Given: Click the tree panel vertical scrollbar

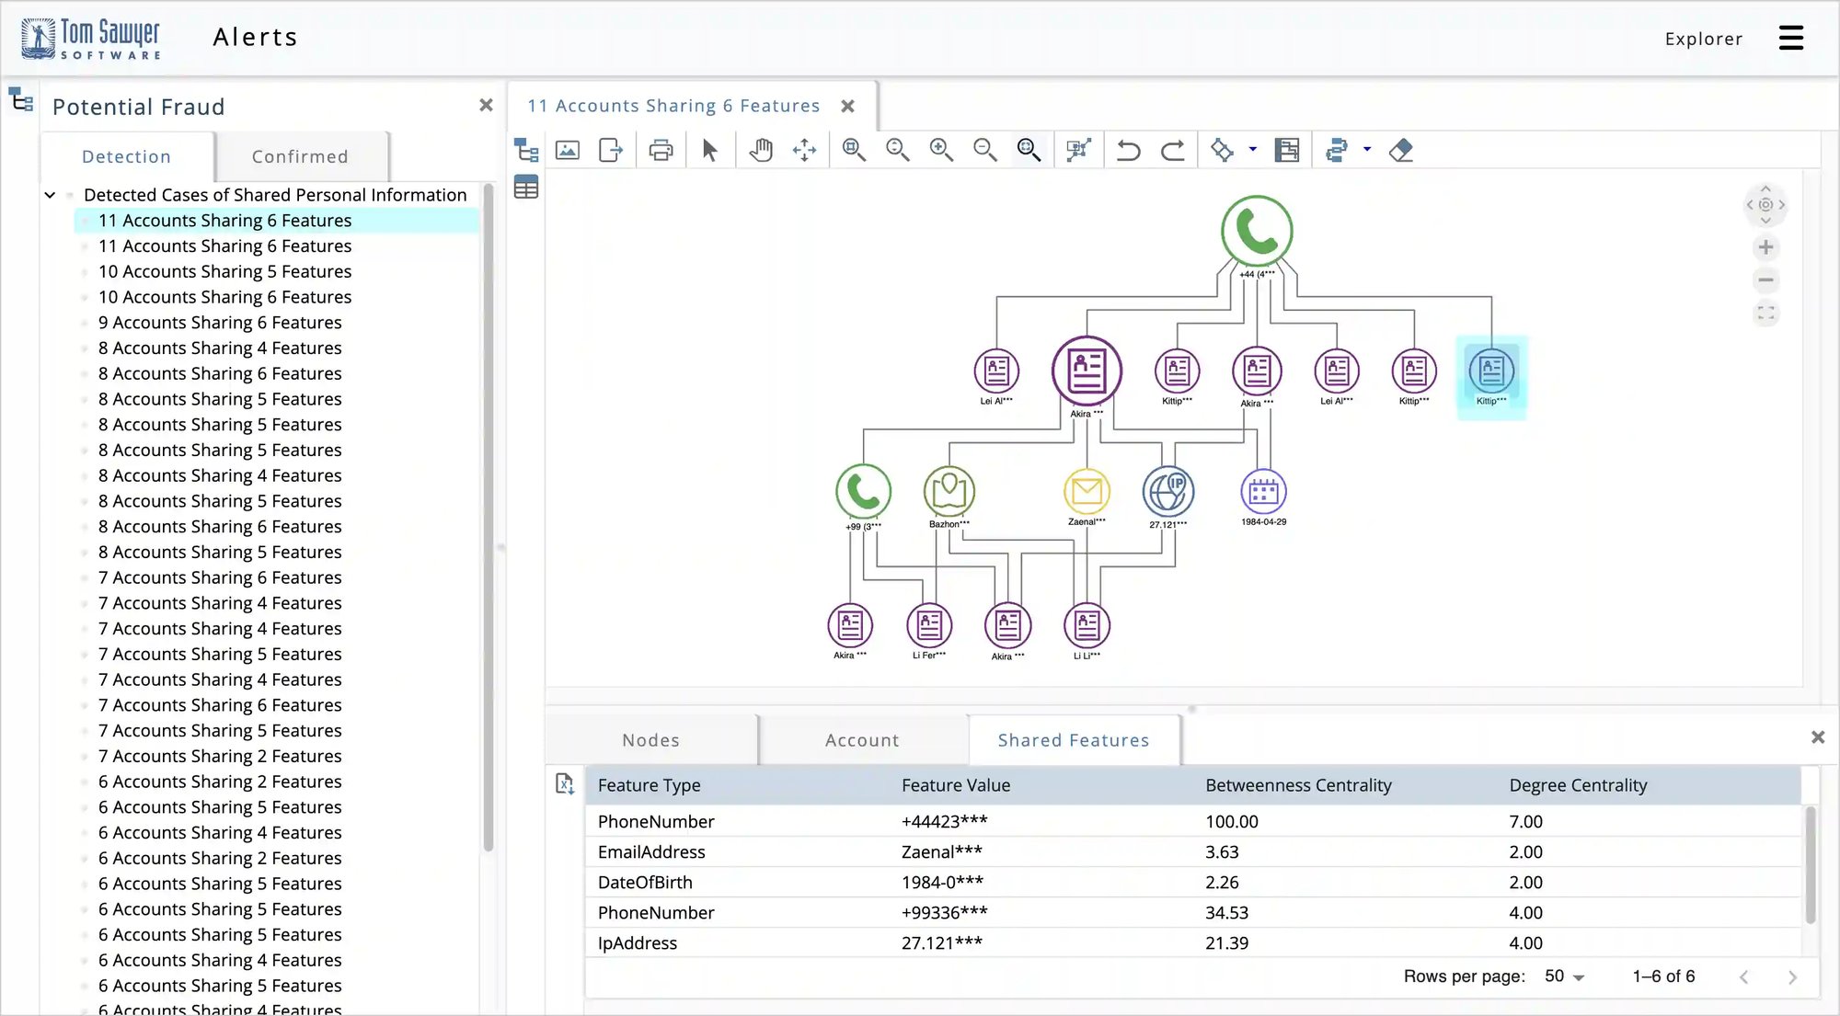Looking at the screenshot, I should (x=489, y=518).
